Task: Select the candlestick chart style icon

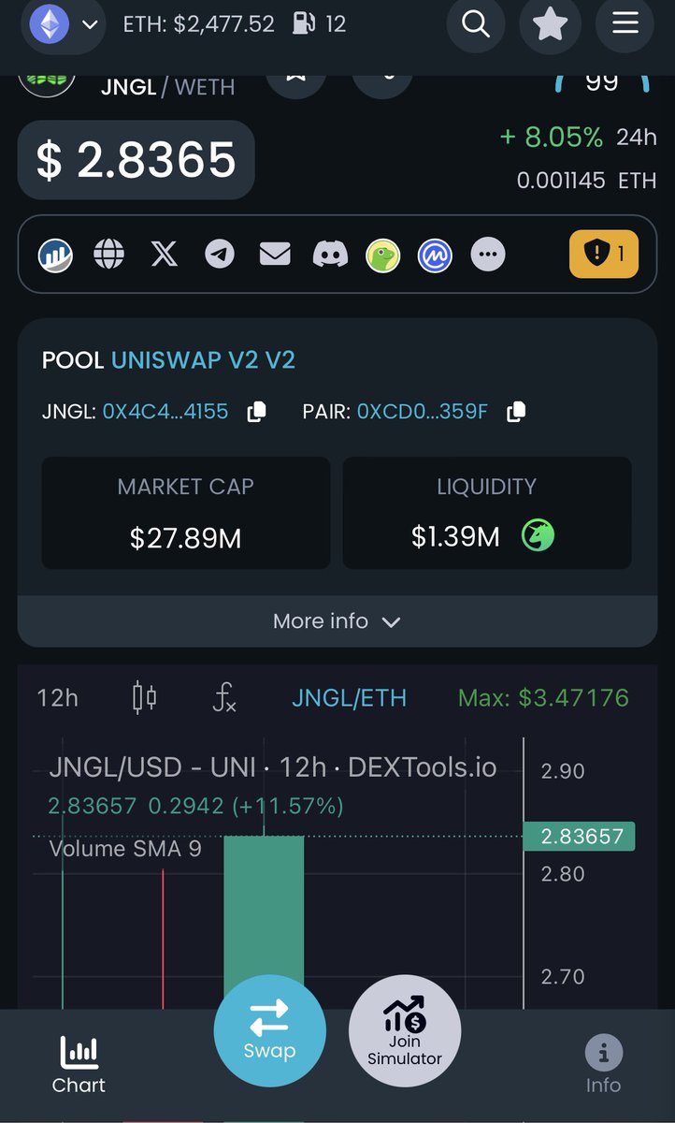Action: point(144,698)
